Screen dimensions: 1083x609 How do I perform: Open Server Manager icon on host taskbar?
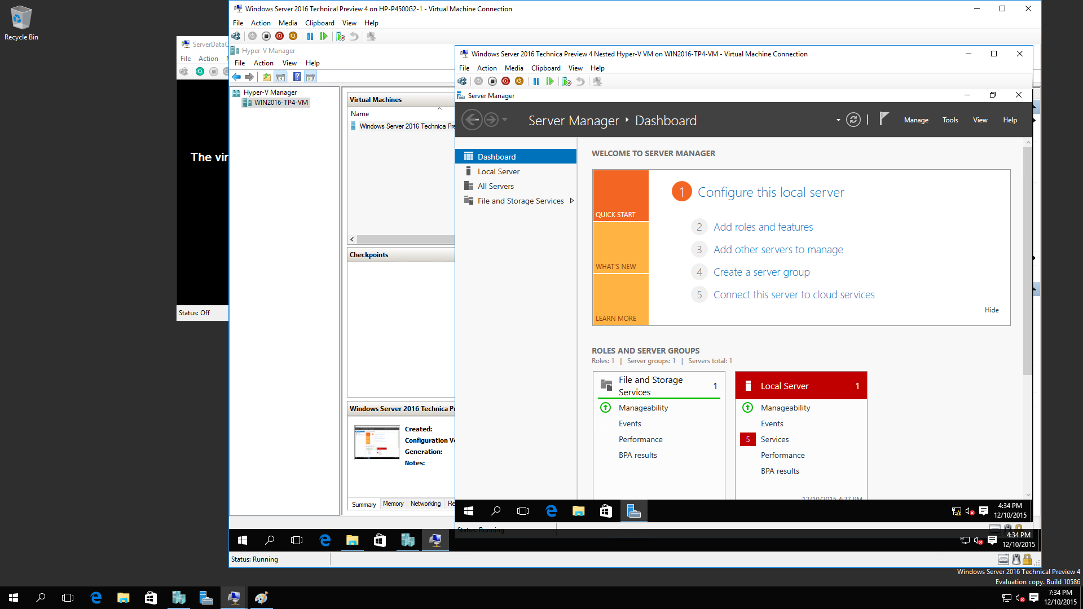click(x=206, y=598)
